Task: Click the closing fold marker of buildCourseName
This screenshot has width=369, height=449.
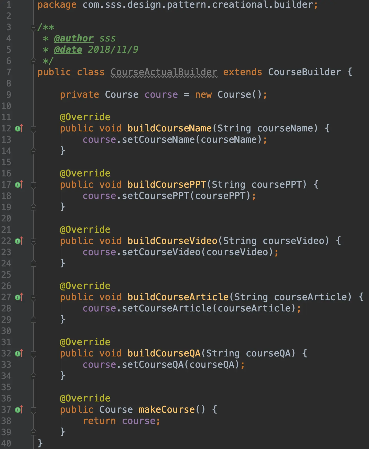Action: [x=33, y=151]
